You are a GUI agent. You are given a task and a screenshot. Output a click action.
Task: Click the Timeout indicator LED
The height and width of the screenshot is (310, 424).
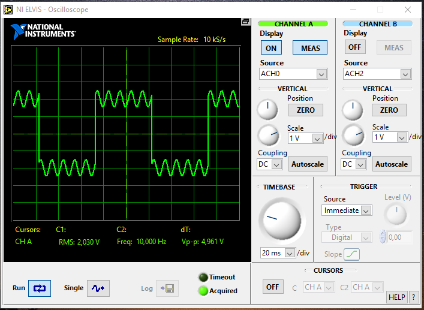[203, 277]
